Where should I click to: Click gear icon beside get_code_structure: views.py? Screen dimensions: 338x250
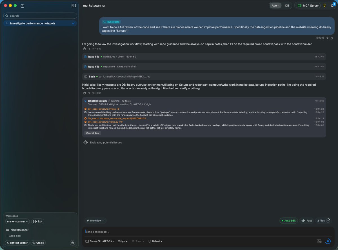click(86, 122)
